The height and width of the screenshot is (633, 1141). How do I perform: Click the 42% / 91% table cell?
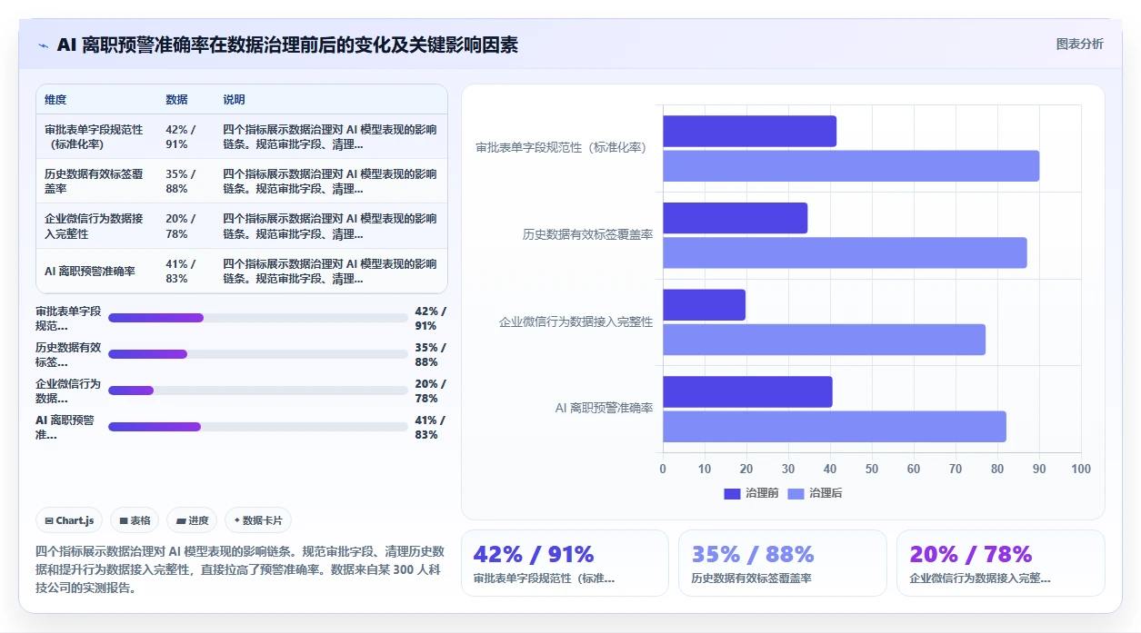(x=186, y=136)
